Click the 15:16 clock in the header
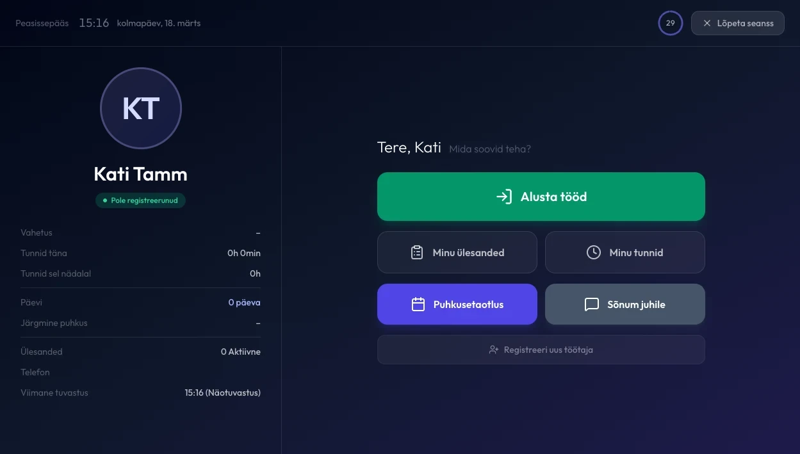Image resolution: width=800 pixels, height=454 pixels. click(x=94, y=23)
